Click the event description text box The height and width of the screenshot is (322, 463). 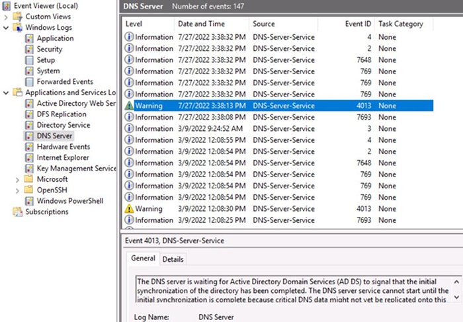point(291,290)
